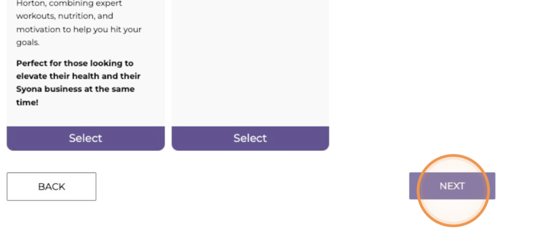
Task: Click the word 'expert' in the description
Action: [x=107, y=4]
